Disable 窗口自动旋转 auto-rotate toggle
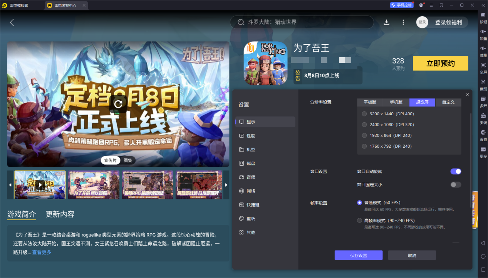 [x=455, y=171]
